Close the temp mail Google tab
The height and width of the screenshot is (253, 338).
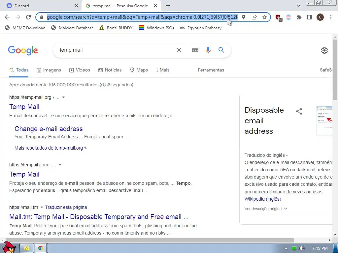(x=155, y=6)
